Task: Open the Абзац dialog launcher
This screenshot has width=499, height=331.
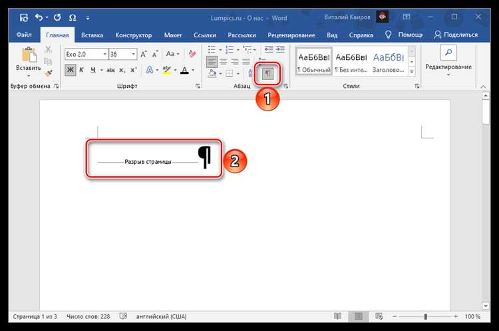Action: 286,86
